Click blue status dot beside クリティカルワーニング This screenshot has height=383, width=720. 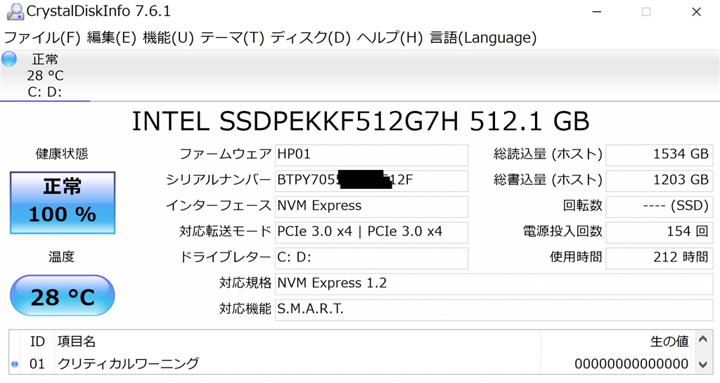coord(15,364)
